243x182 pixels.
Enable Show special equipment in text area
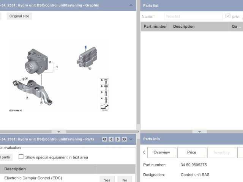pos(21,157)
